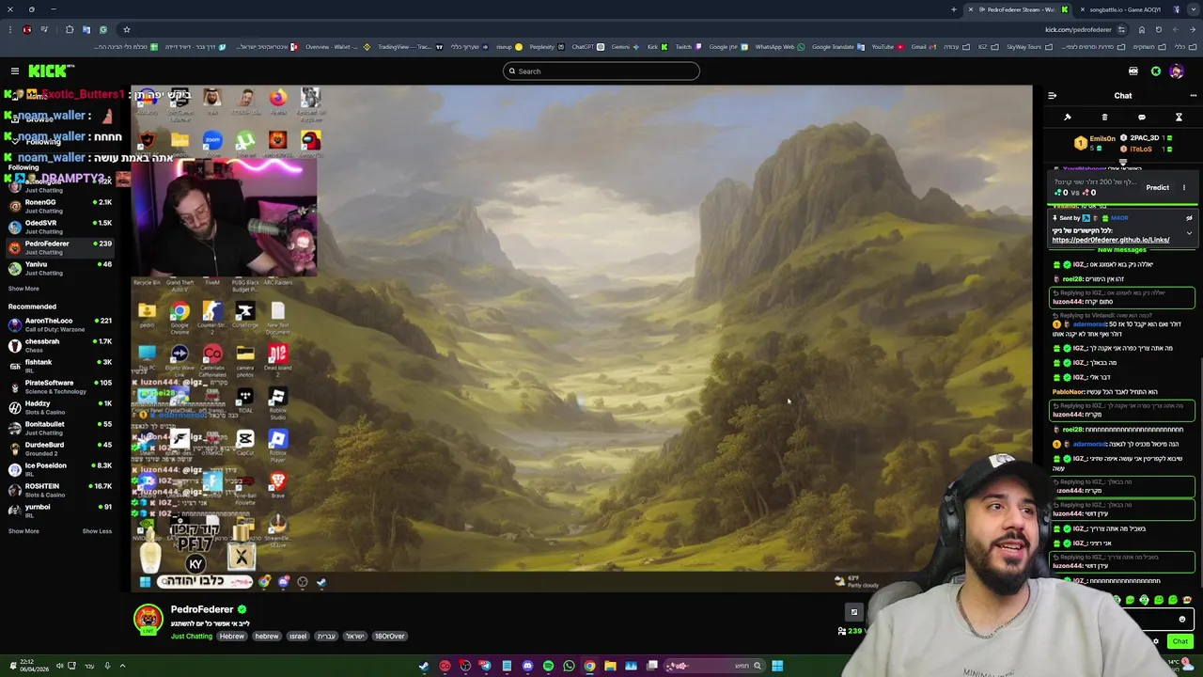Collapse the gift leaderboard handle
Viewport: 1203px width, 677px height.
(x=1122, y=162)
